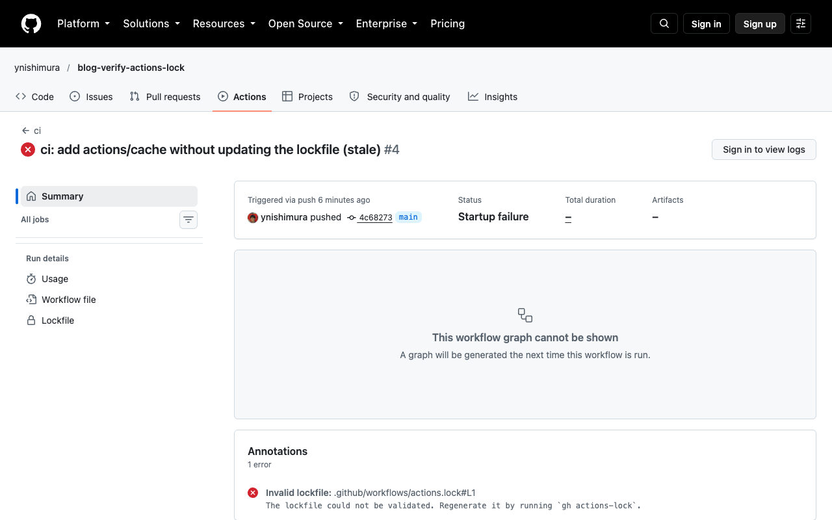The width and height of the screenshot is (832, 520).
Task: Open the main branch label
Action: pos(408,217)
